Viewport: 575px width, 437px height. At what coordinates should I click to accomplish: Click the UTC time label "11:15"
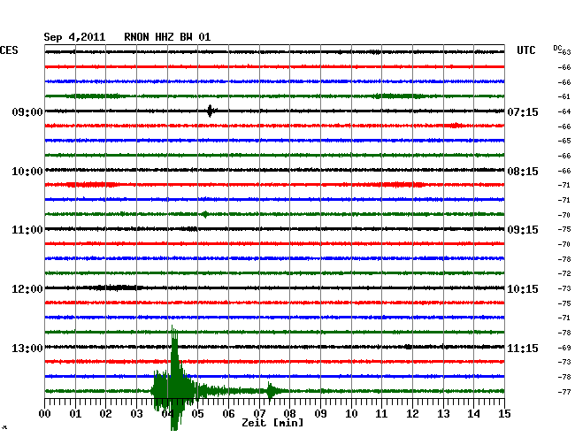(x=523, y=348)
